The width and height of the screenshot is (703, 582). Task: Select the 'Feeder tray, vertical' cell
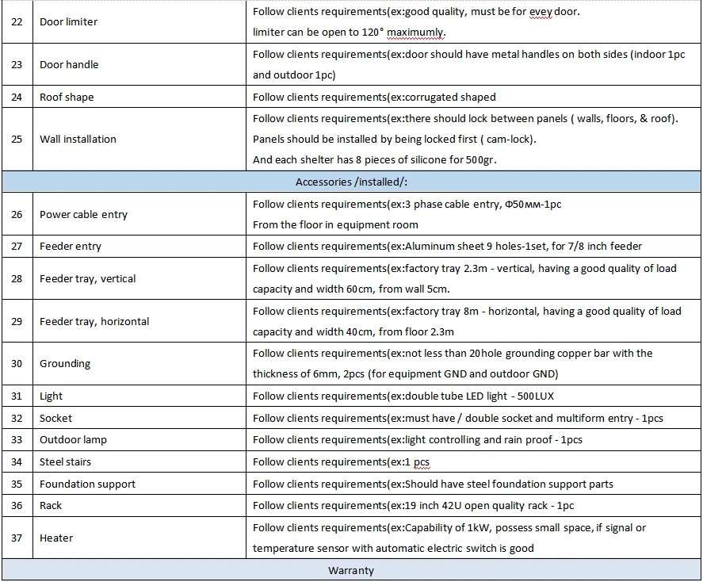pos(139,278)
